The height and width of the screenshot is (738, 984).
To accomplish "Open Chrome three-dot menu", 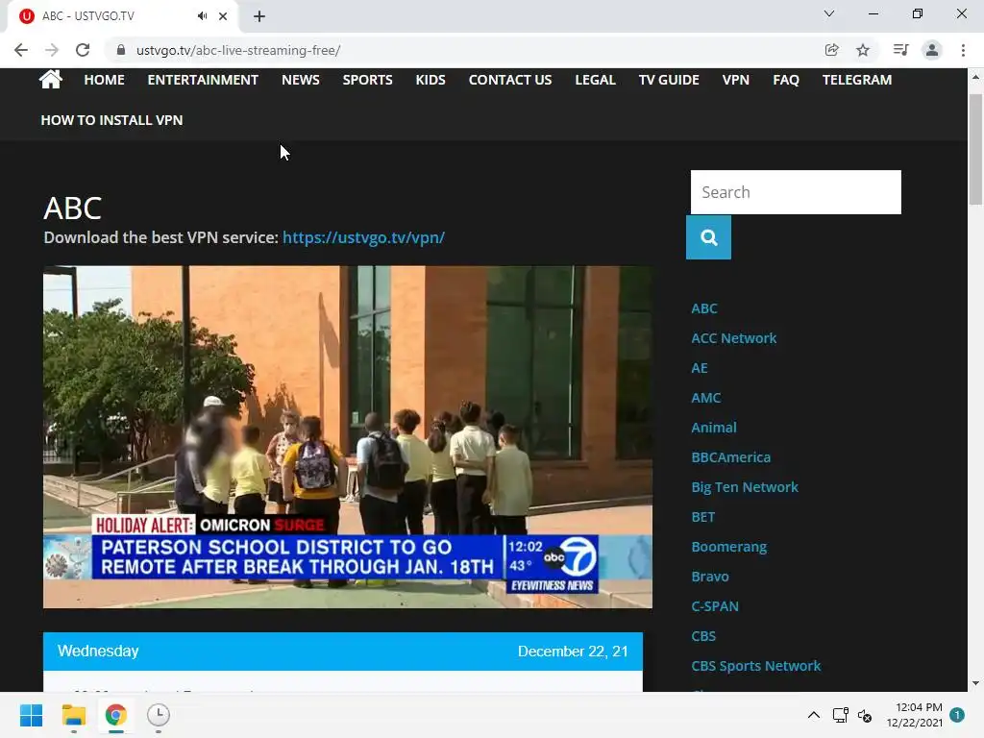I will coord(963,50).
